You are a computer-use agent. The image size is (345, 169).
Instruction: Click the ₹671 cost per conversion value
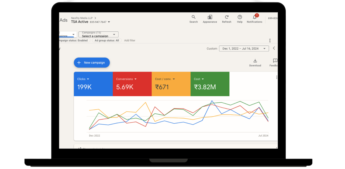click(163, 87)
